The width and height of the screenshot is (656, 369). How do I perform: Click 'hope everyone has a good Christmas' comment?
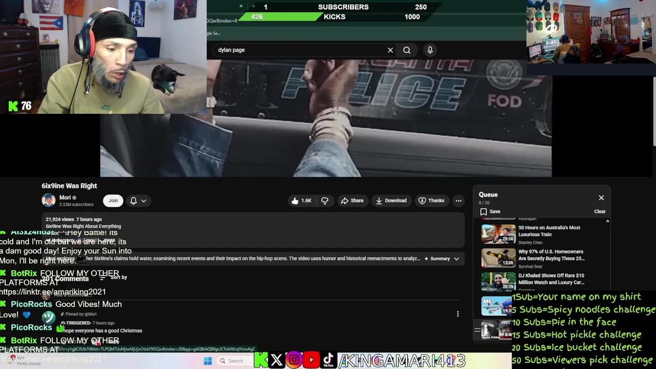[101, 331]
